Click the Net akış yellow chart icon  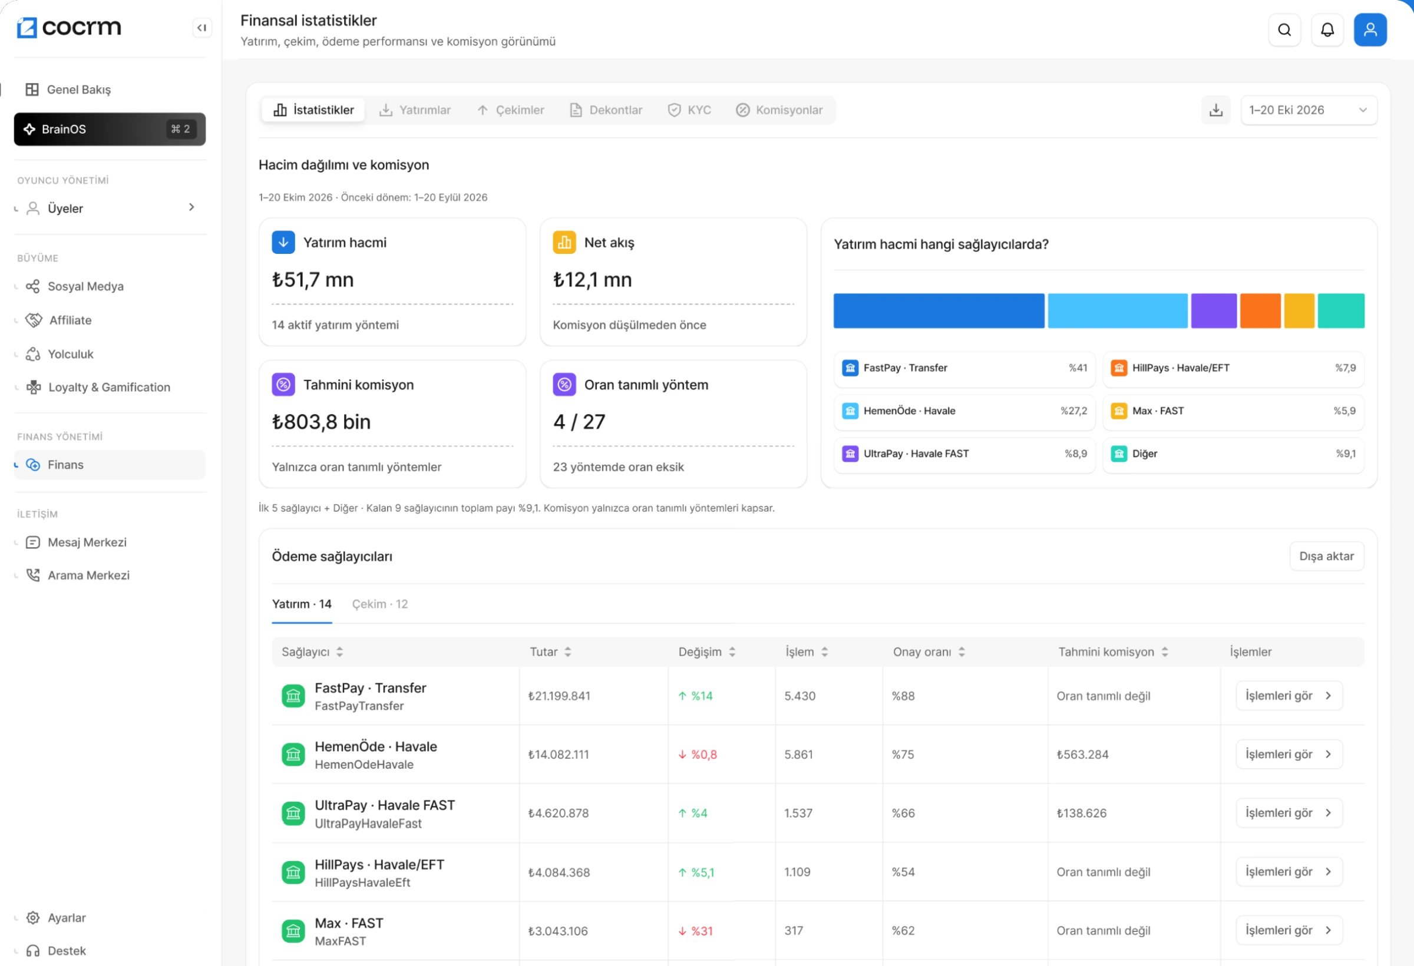click(x=564, y=242)
